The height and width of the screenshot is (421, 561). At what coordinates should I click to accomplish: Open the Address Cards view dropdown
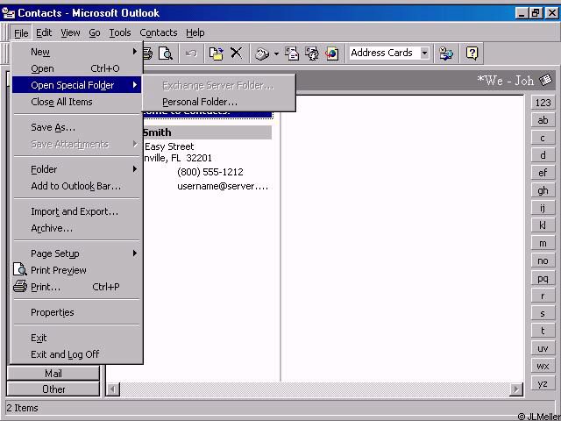tap(424, 53)
